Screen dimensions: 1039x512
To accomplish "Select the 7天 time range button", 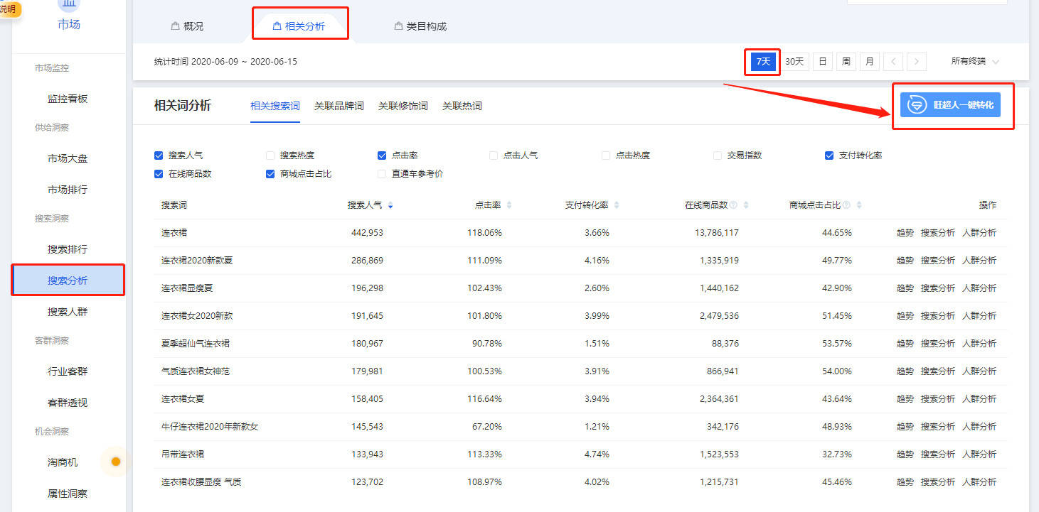I will tap(763, 62).
